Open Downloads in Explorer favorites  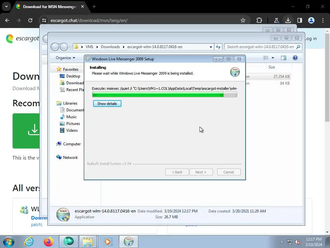[x=72, y=83]
